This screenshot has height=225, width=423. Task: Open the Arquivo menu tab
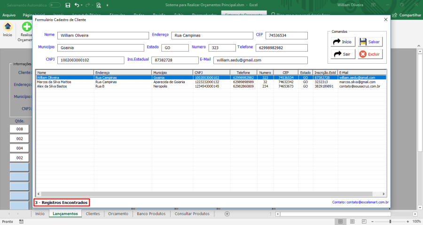[x=9, y=15]
